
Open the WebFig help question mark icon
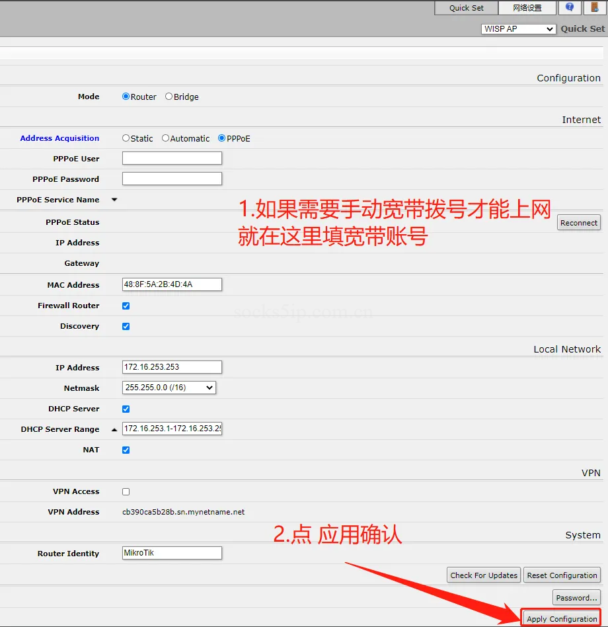(570, 7)
